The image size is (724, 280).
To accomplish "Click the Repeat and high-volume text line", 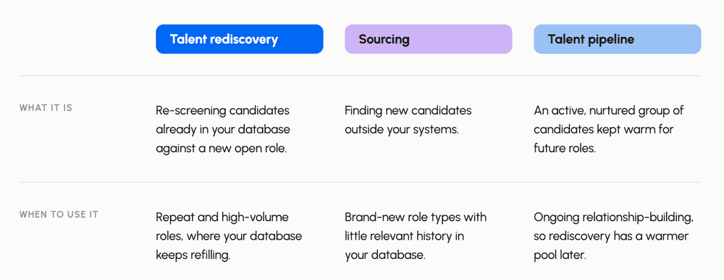I will [x=222, y=217].
